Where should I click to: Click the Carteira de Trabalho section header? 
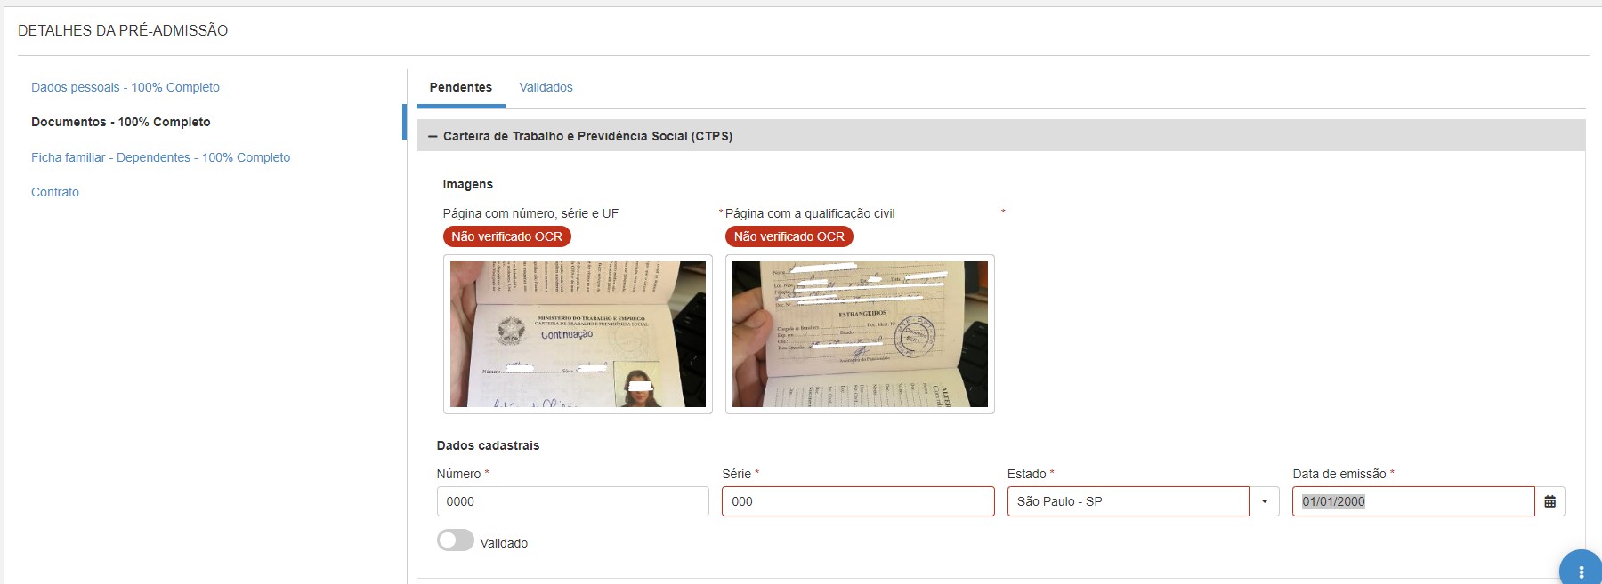[1001, 136]
